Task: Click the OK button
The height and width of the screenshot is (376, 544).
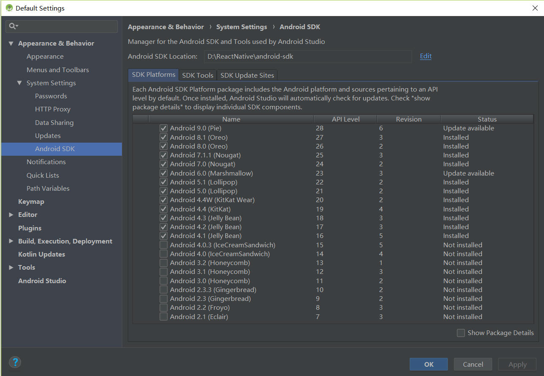Action: coord(429,364)
